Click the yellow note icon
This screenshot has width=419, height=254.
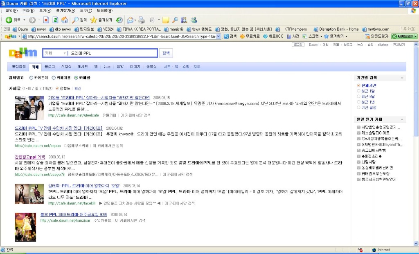click(x=166, y=20)
